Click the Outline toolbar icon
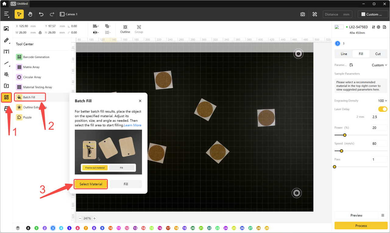Screen dimensions: 390x233 click(125, 29)
